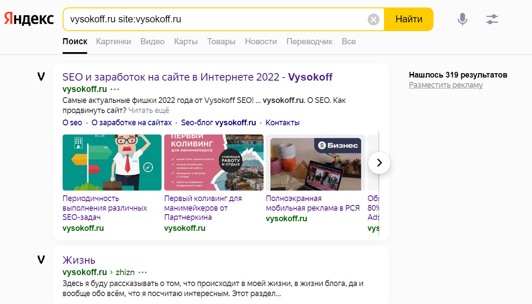Open the Полноэкранная мобильная реклама в РСЯ link

[313, 203]
